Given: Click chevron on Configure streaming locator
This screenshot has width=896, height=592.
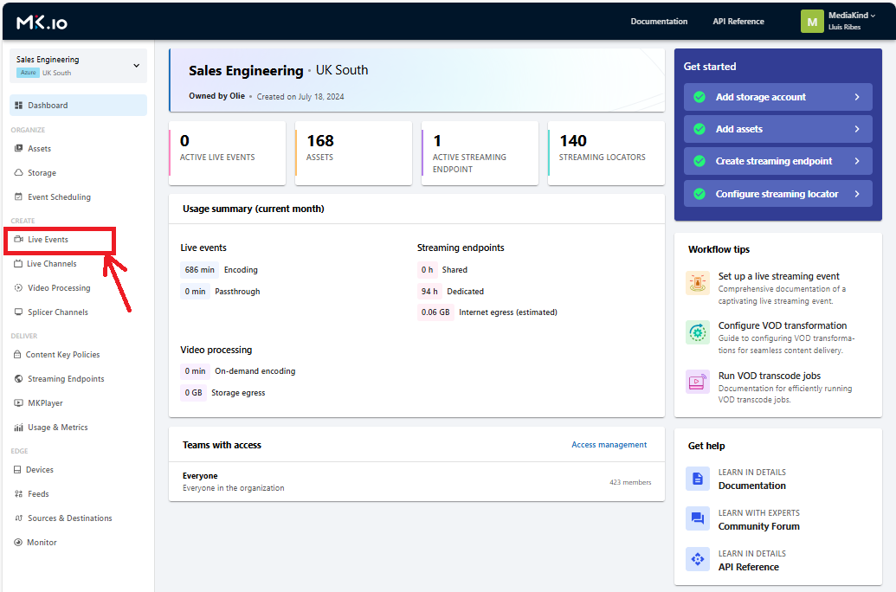Looking at the screenshot, I should click(856, 194).
